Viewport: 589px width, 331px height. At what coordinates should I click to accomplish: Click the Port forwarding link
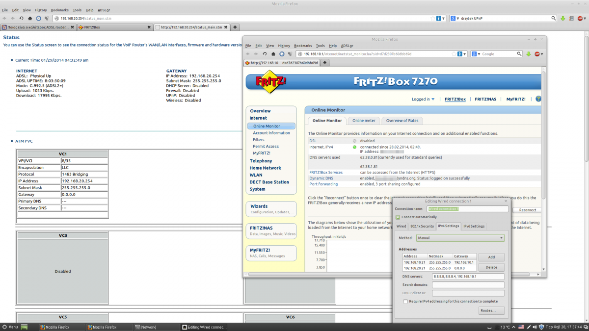pyautogui.click(x=323, y=184)
